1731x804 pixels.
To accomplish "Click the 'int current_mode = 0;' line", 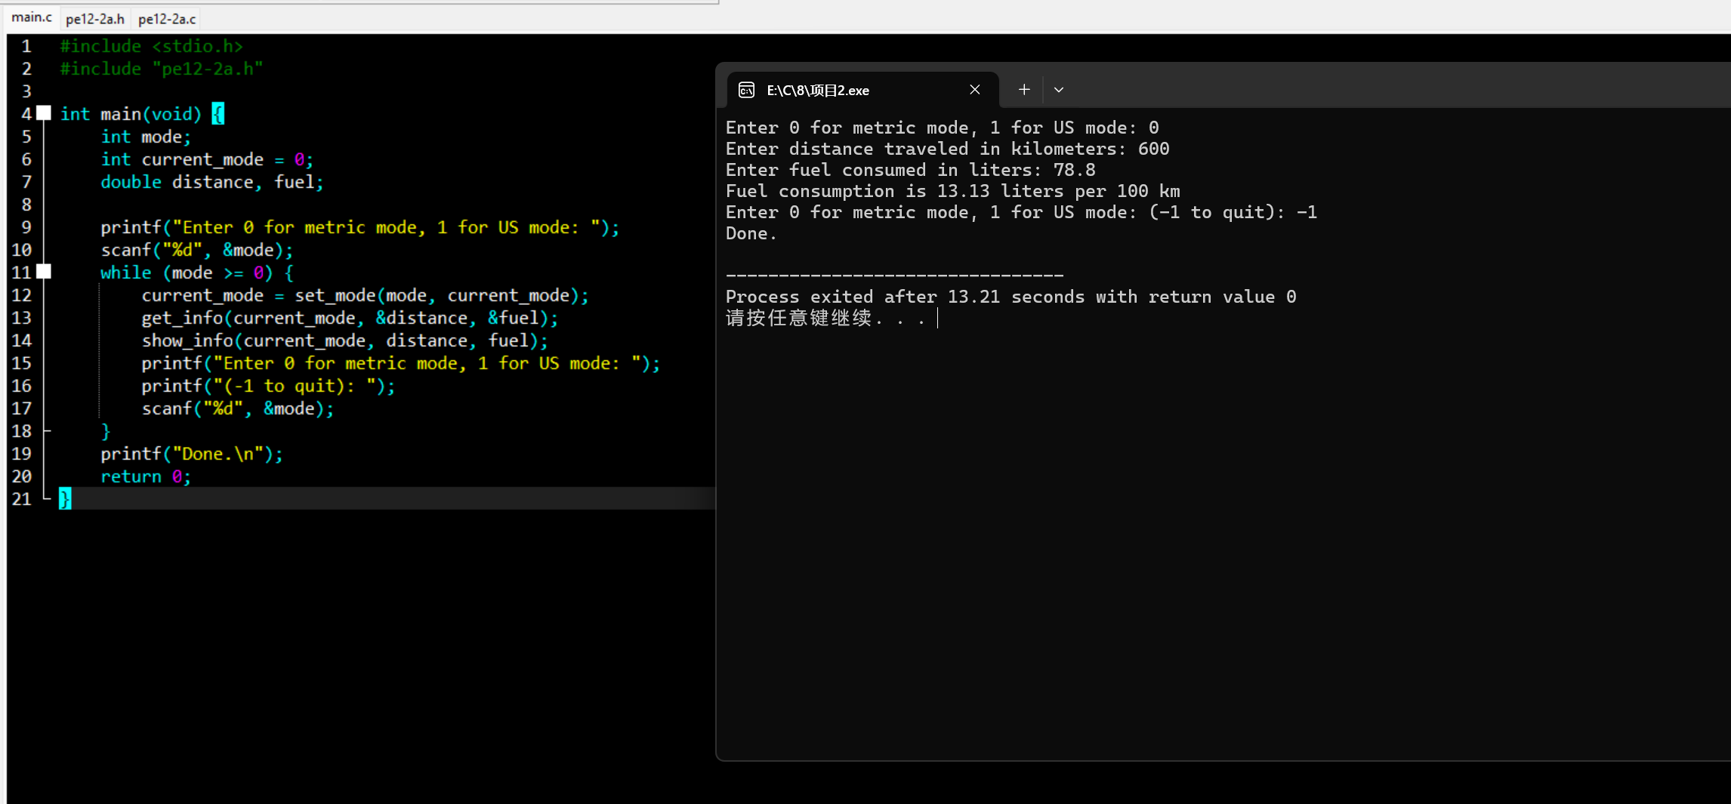I will pyautogui.click(x=207, y=159).
